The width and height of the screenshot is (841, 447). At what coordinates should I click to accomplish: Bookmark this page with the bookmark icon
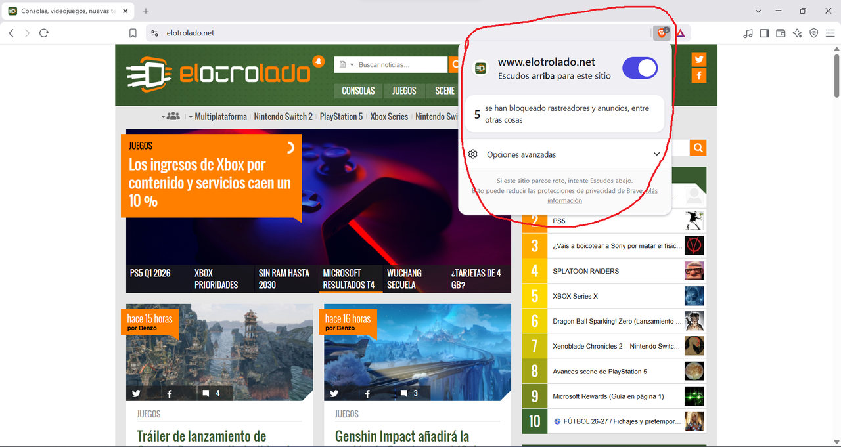point(133,33)
